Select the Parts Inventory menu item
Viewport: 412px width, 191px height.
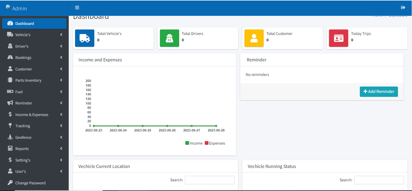point(28,80)
